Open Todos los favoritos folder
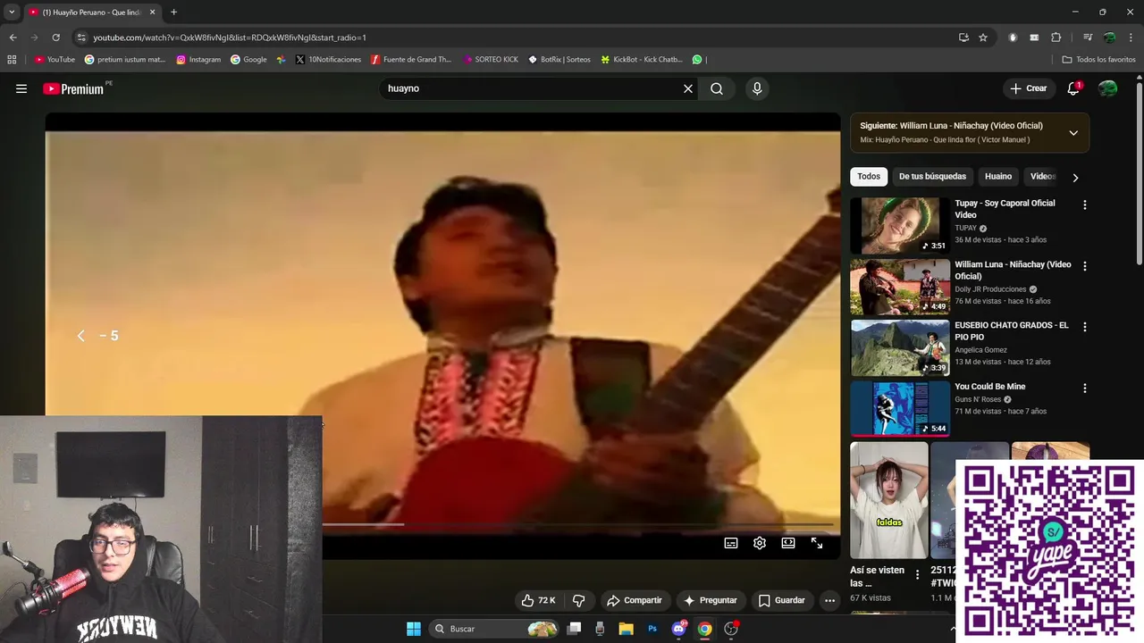This screenshot has height=643, width=1144. tap(1098, 60)
